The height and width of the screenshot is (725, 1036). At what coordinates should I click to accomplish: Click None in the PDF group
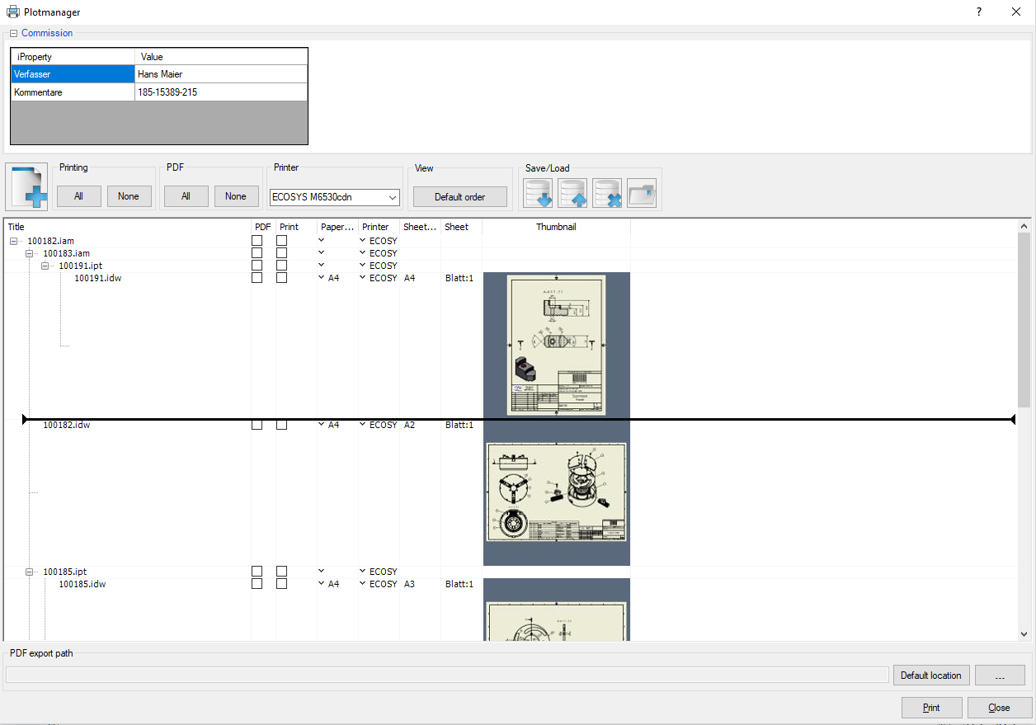pos(236,196)
